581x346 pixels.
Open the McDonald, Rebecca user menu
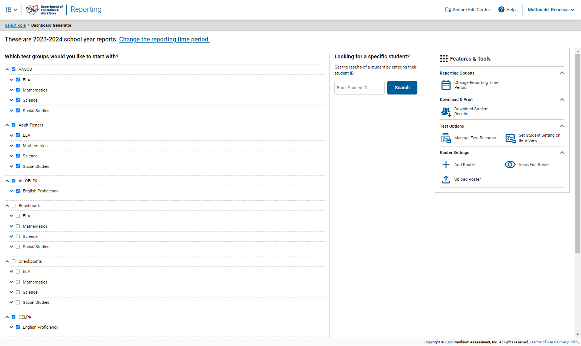coord(551,10)
